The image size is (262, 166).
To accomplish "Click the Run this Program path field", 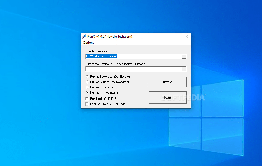I will (134, 56).
